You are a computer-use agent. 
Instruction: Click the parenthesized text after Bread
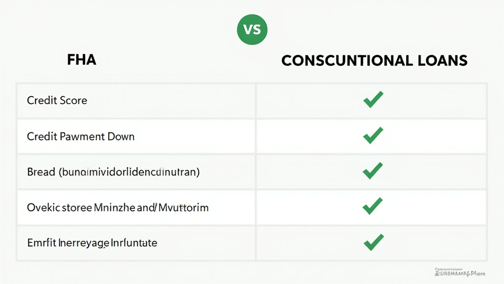point(129,172)
